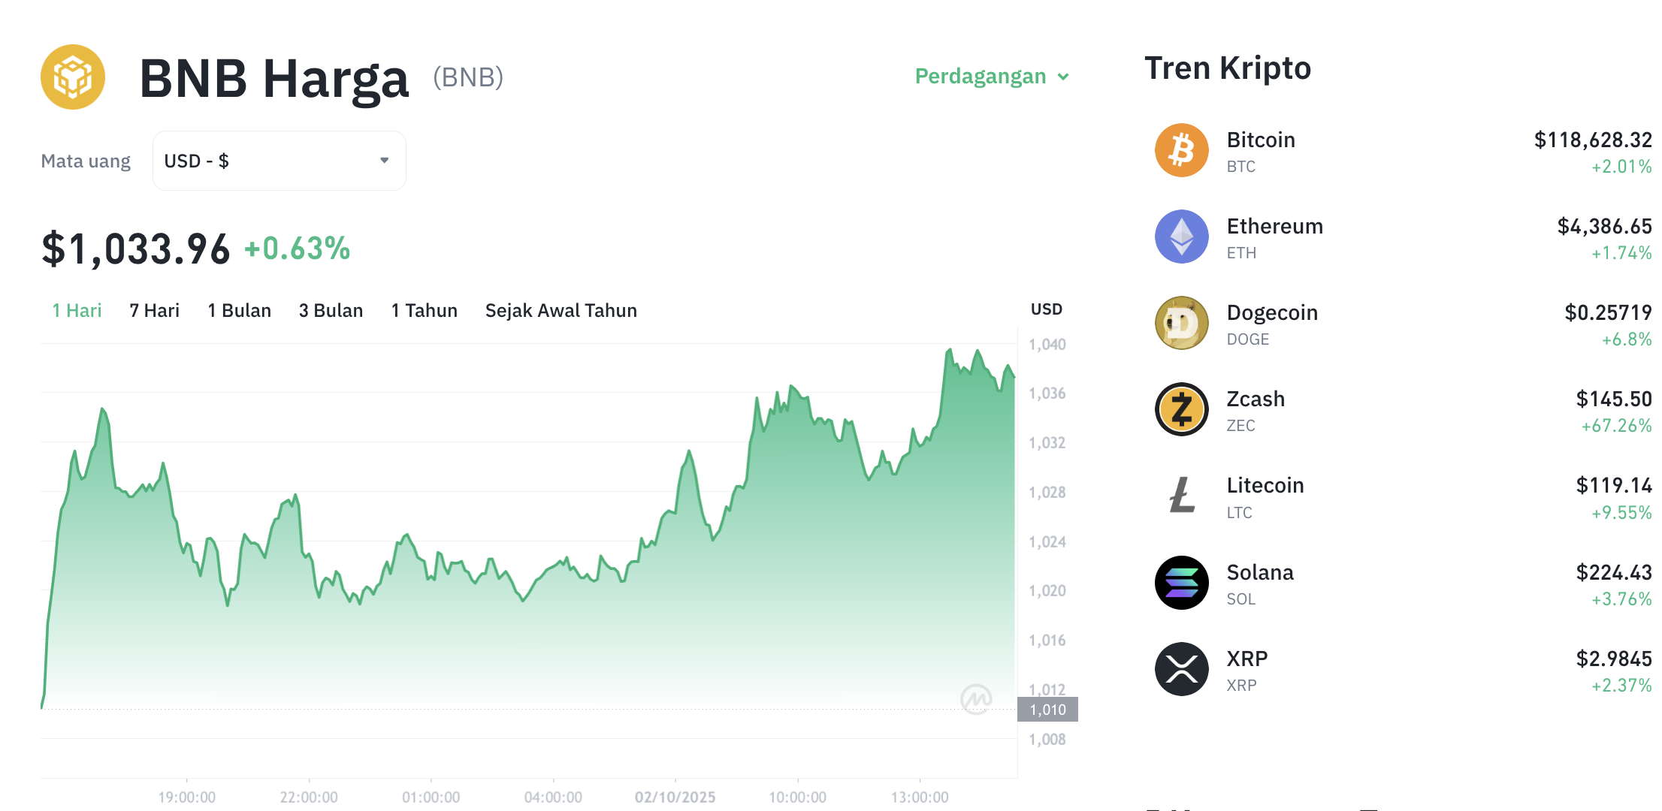Click the BNB coin logo icon
The height and width of the screenshot is (811, 1662).
pos(73,77)
